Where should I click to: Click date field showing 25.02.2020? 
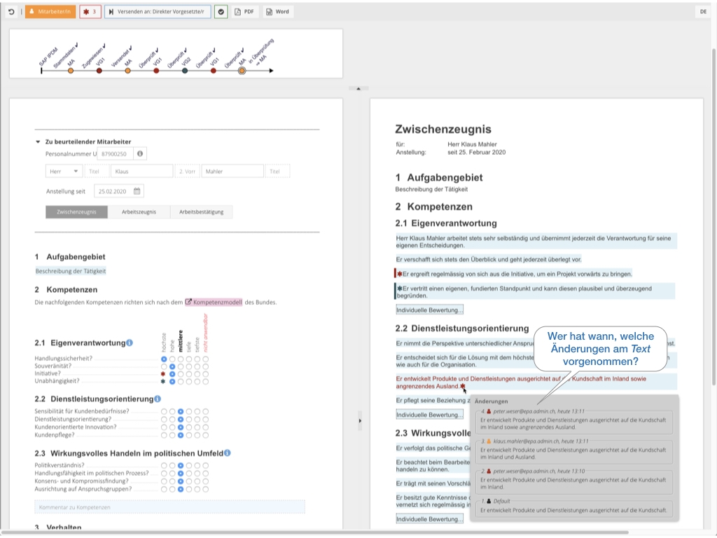point(119,191)
